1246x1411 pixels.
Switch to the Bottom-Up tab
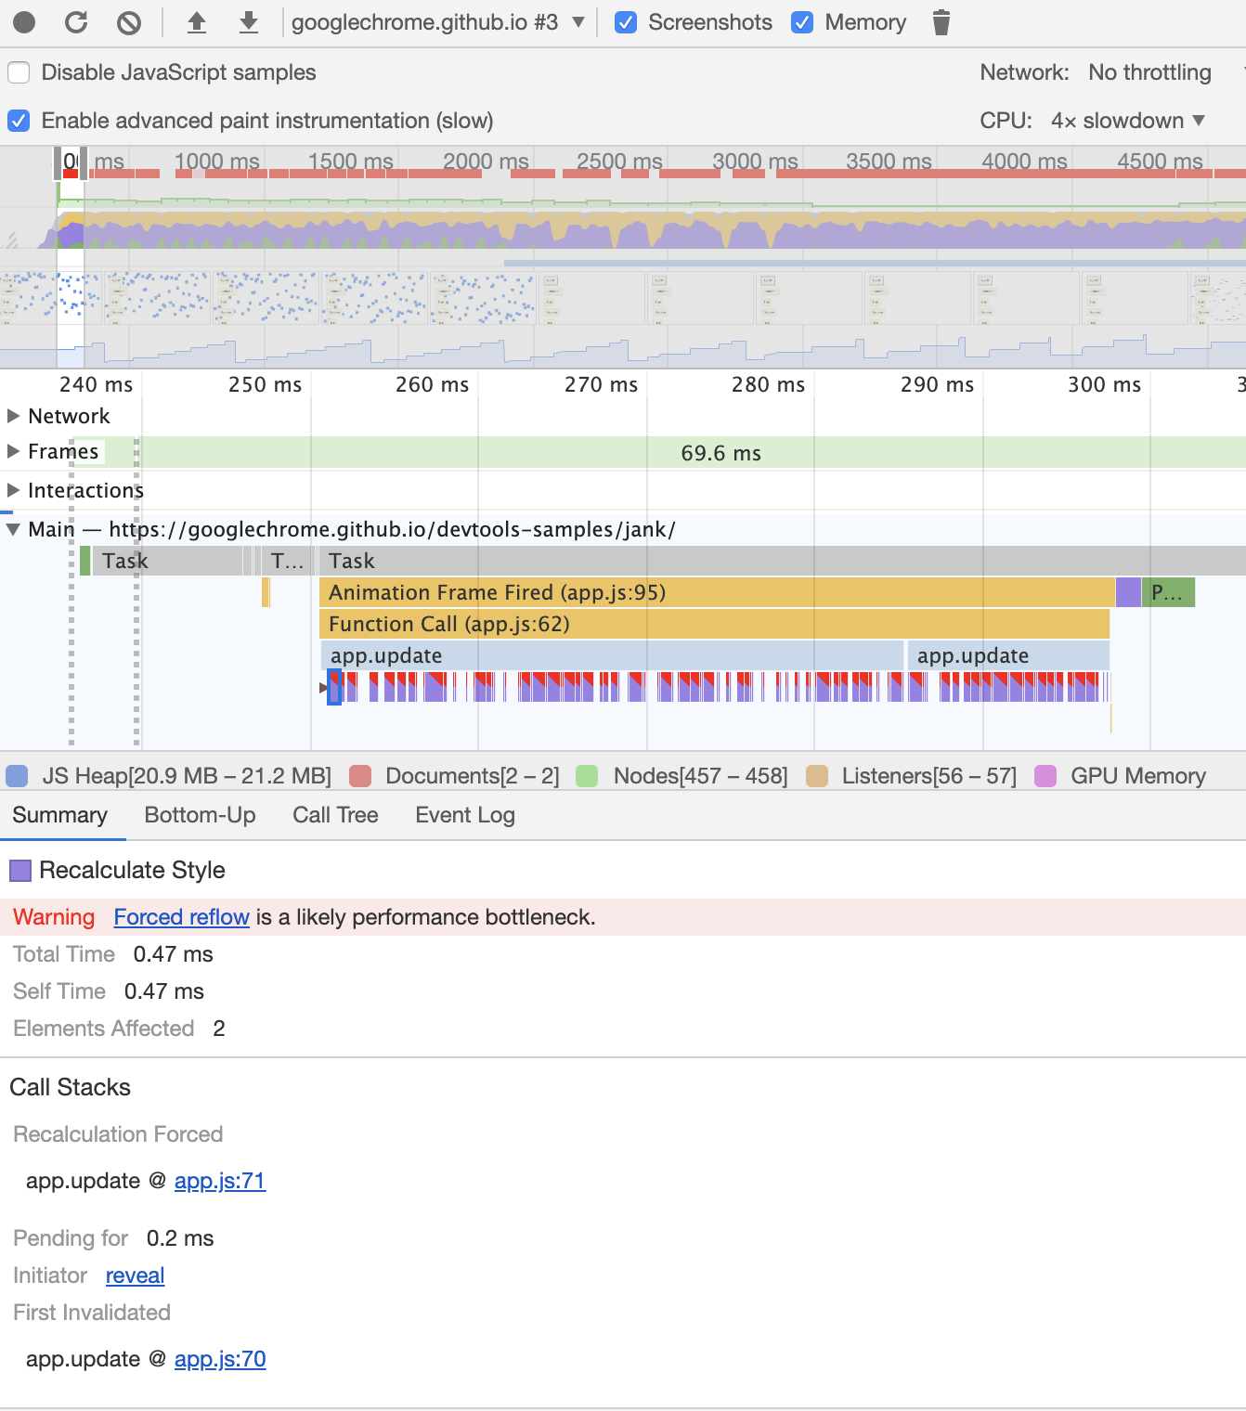click(200, 815)
